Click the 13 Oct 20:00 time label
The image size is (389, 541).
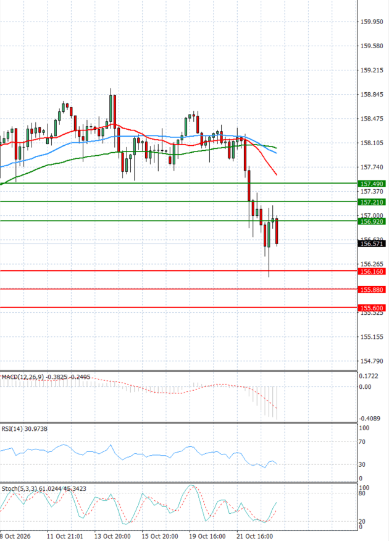(x=112, y=536)
